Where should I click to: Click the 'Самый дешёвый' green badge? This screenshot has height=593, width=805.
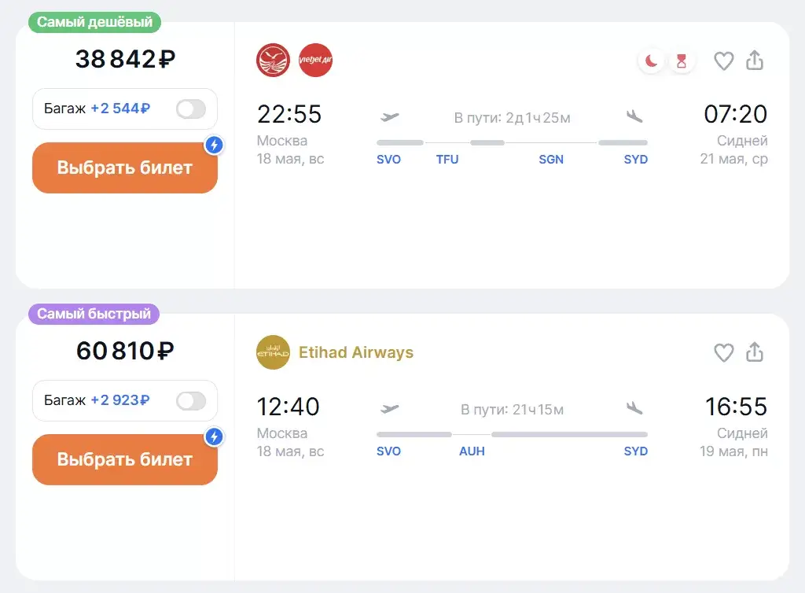(x=94, y=22)
